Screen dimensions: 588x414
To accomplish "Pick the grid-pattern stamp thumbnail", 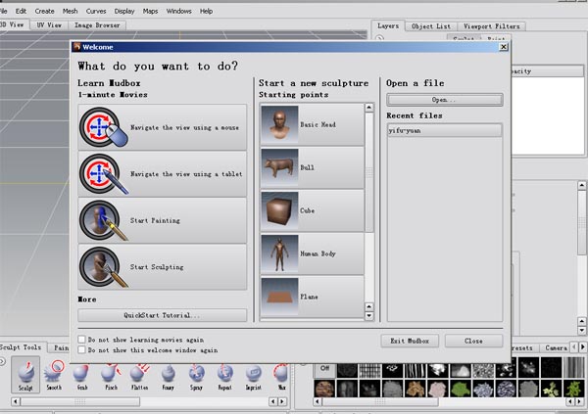I will [x=369, y=371].
